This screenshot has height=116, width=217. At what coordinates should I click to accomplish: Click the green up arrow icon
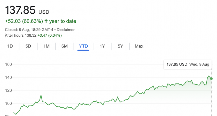point(46,21)
